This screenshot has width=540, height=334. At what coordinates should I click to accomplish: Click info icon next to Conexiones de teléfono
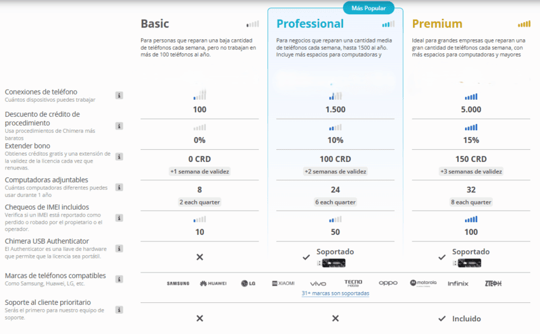click(119, 95)
